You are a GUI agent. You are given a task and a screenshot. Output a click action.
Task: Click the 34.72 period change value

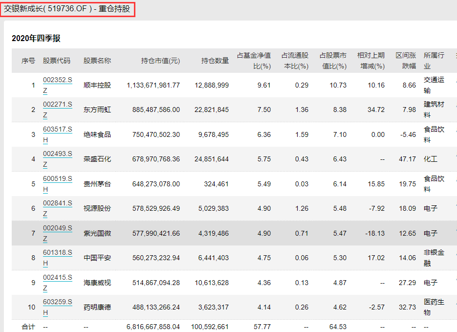(x=376, y=110)
